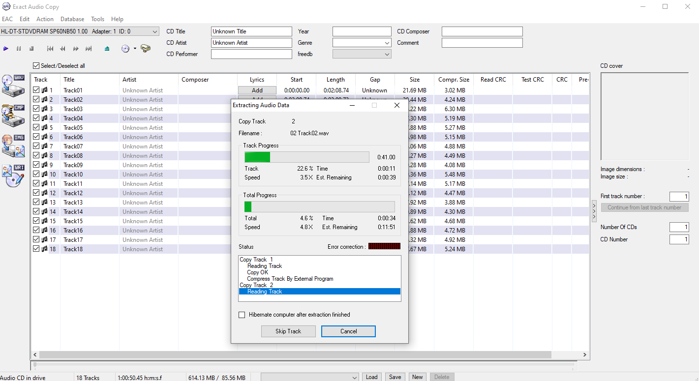
Task: Uncheck the Track11 checkbox
Action: coord(36,184)
